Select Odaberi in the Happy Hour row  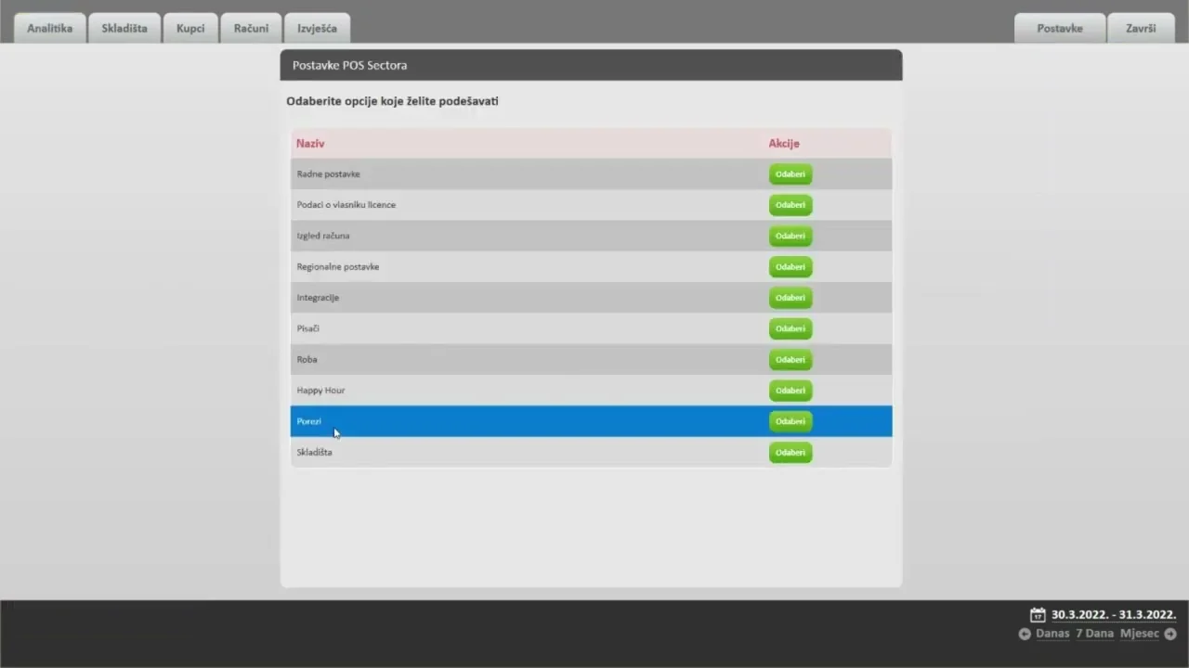790,391
